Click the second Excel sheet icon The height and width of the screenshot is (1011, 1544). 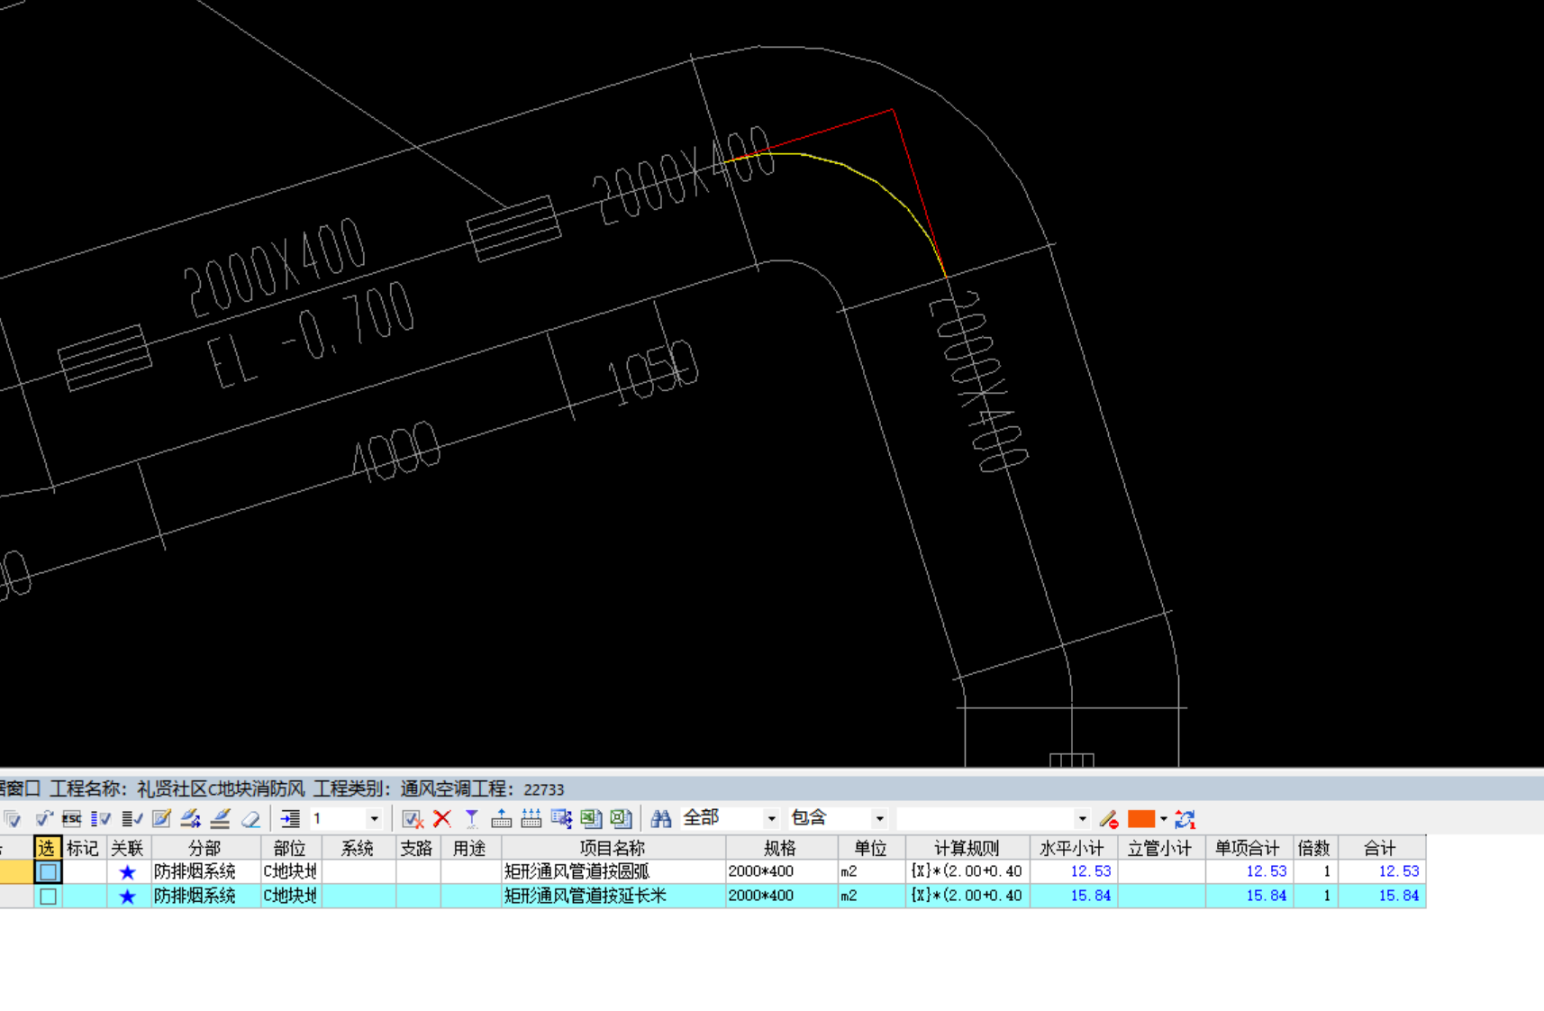click(x=621, y=819)
